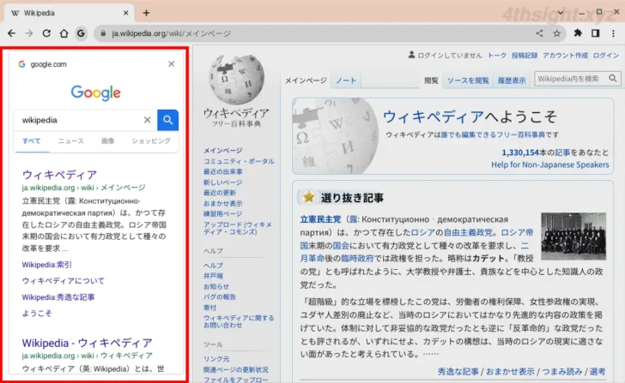
Task: Reload the current page
Action: (x=46, y=33)
